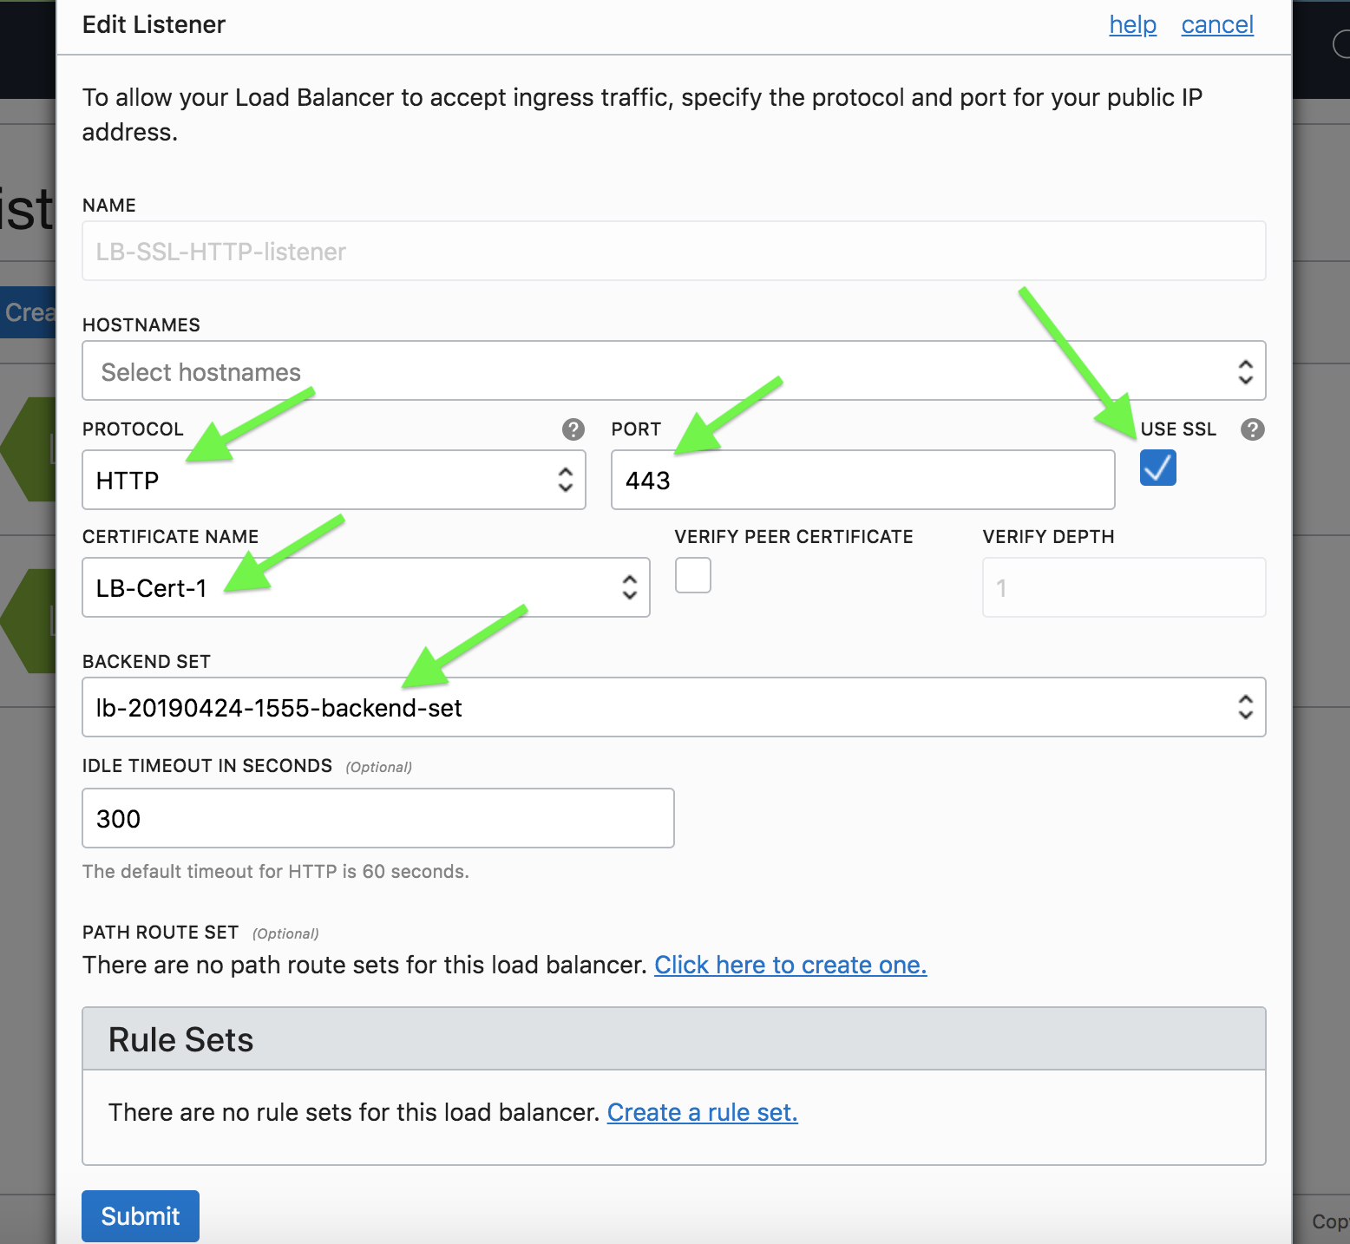Click into the Port field showing 443

point(862,480)
